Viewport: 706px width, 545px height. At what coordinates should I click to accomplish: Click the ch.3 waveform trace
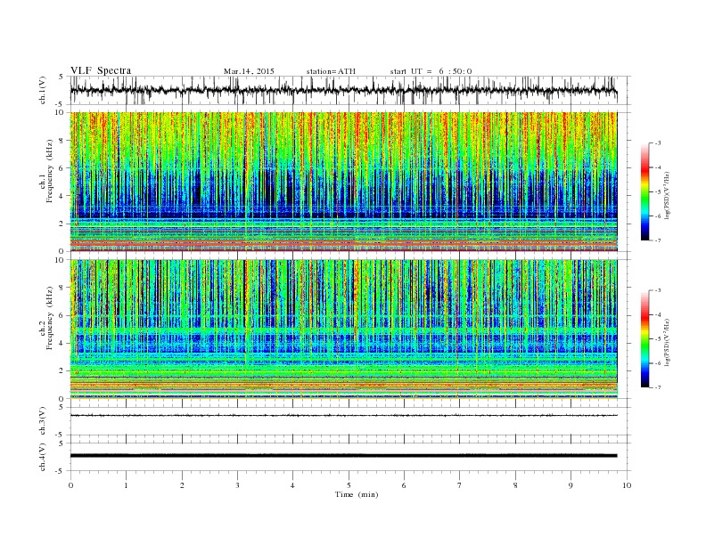click(343, 416)
